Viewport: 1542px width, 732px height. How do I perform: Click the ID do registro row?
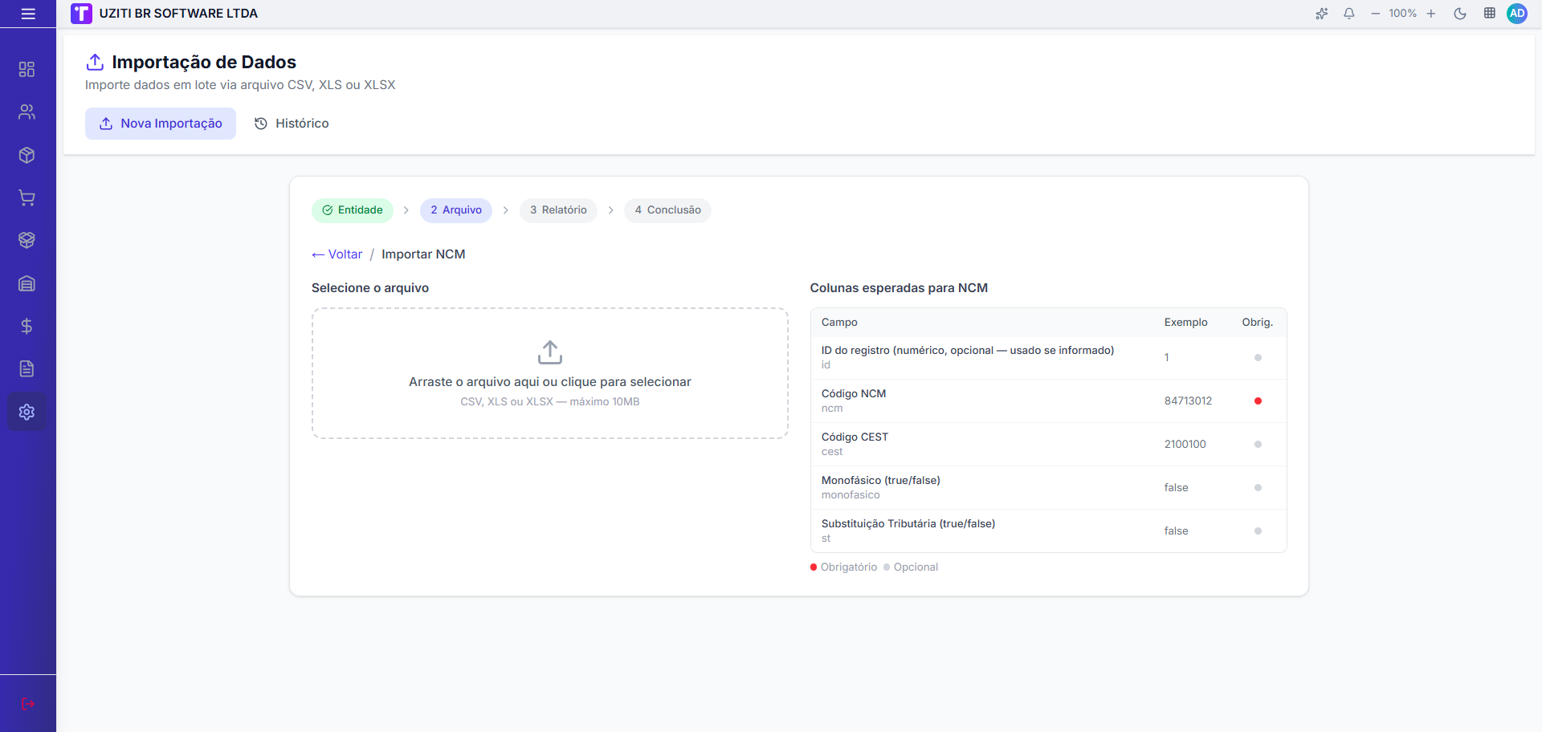(x=1049, y=357)
